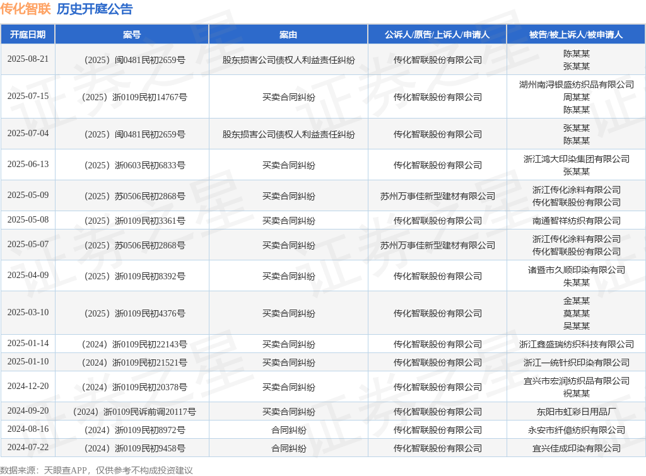Screen dimensions: 646x476
Task: Select defendant 浙江鑫盛瑞纺织科技有限公司
Action: 577,345
